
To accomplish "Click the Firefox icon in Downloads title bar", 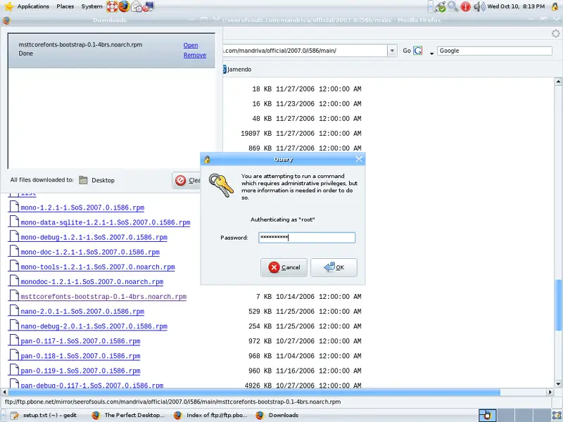I will tap(6, 20).
